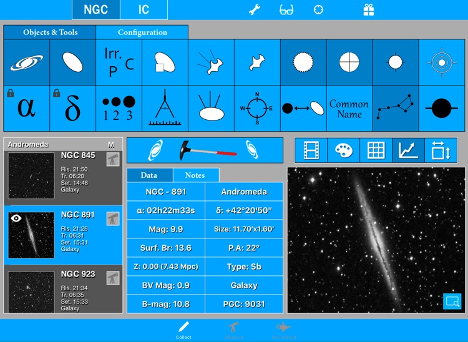Select the nebula with rays icon
The image size is (468, 342).
click(x=212, y=62)
